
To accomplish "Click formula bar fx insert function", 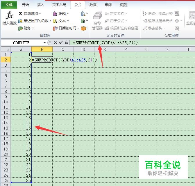I will (66, 42).
